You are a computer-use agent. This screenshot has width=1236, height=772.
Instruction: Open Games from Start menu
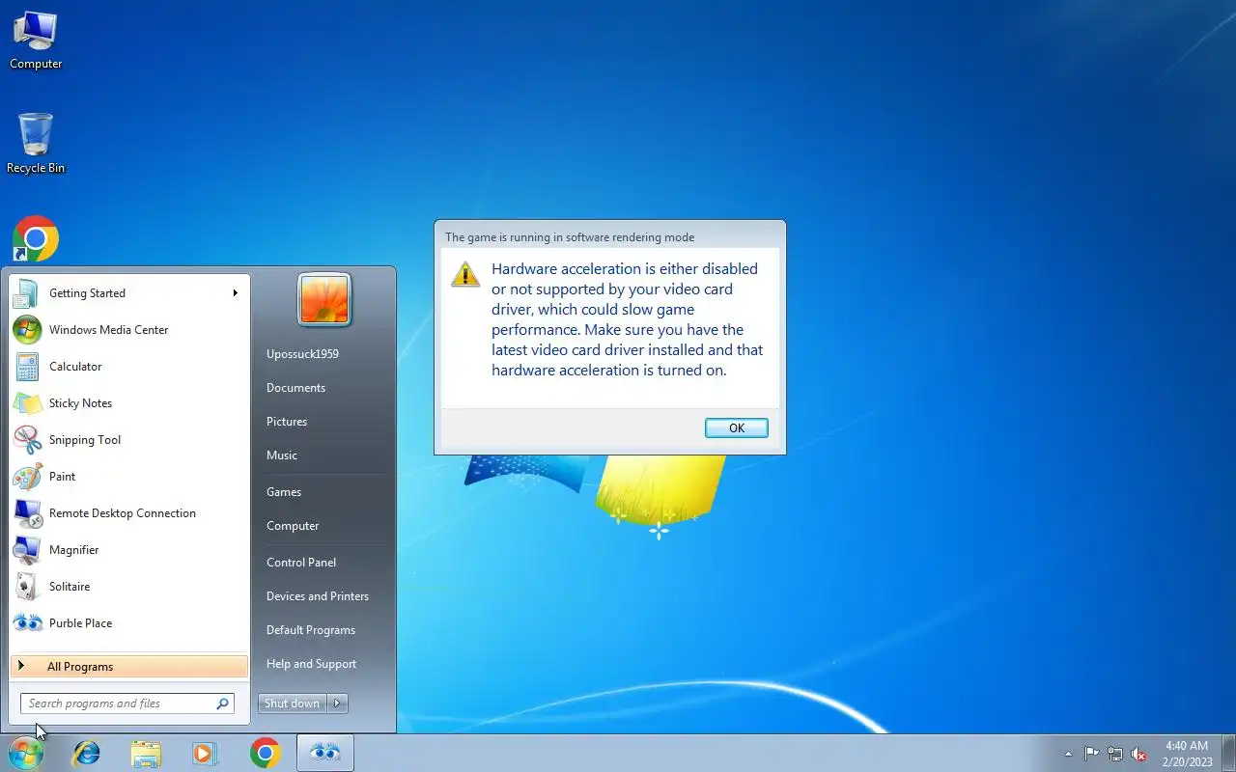coord(284,492)
